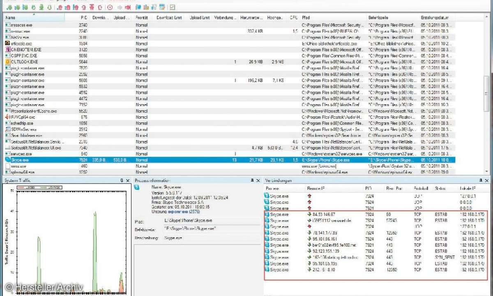Click the ONENOTEM.EXE purple process icon
Image resolution: width=493 pixels, height=296 pixels.
coord(7,49)
